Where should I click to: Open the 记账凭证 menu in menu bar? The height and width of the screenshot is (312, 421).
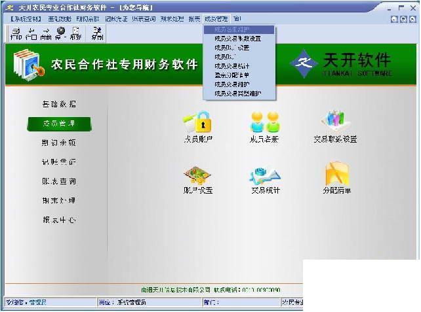click(116, 19)
